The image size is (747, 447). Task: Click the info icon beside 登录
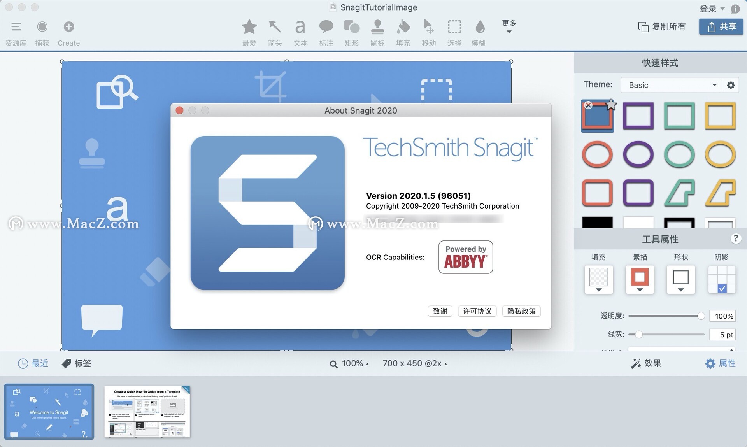[x=735, y=9]
